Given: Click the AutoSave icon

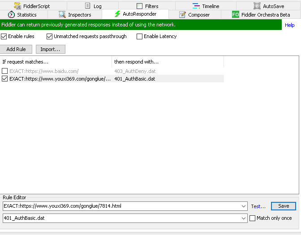Looking at the screenshot, I should click(x=257, y=6).
